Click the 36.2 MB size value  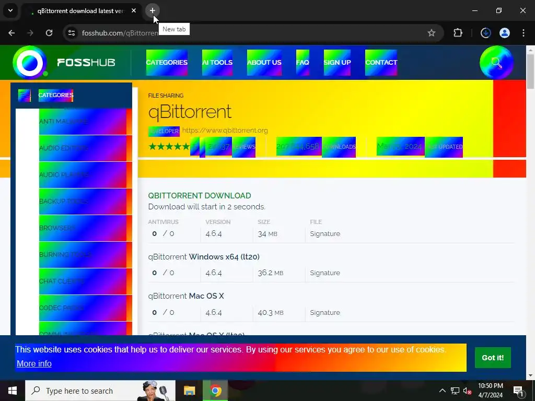tap(271, 273)
